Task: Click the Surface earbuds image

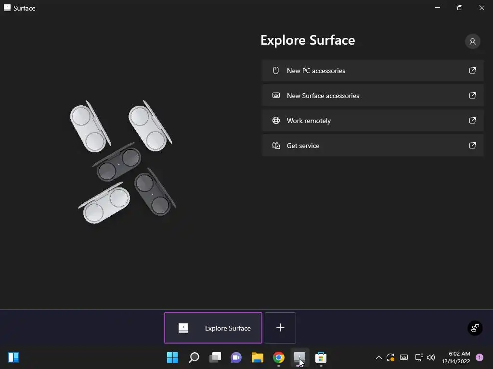Action: click(123, 162)
